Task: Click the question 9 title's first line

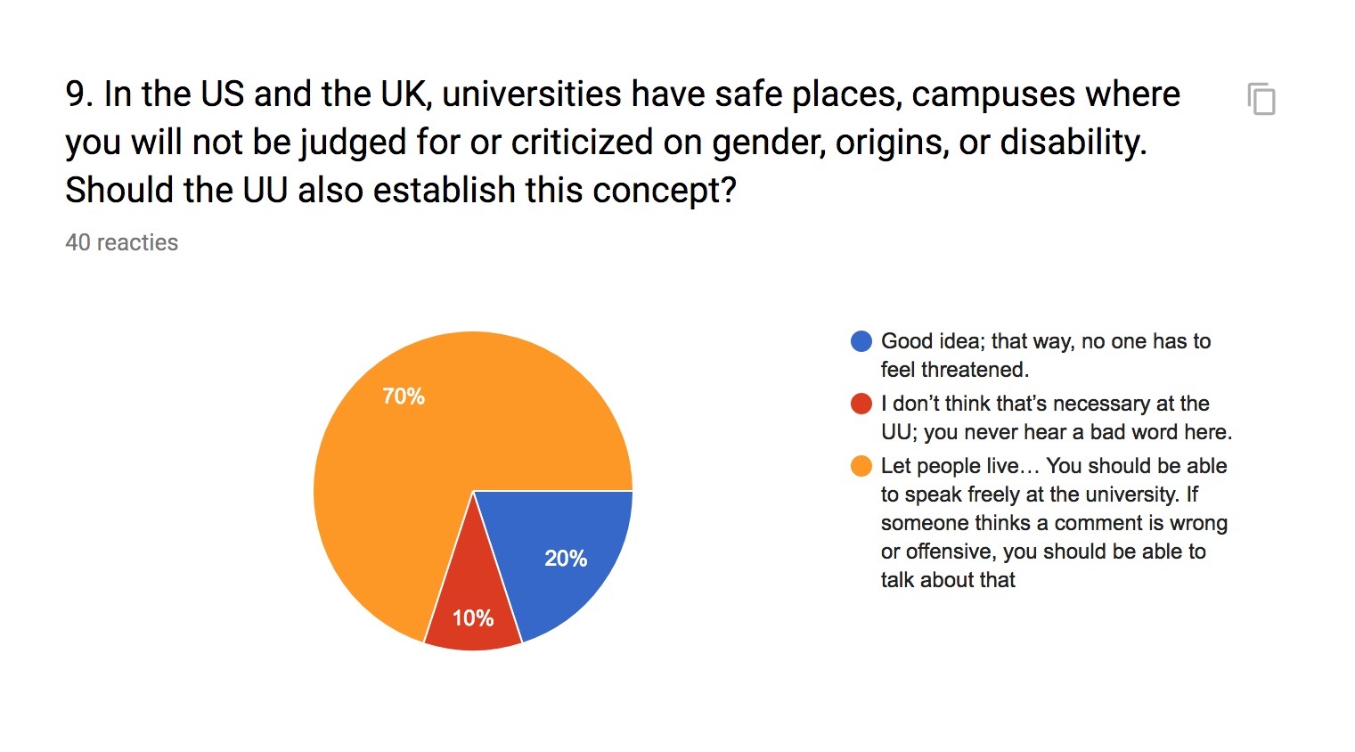Action: point(623,94)
